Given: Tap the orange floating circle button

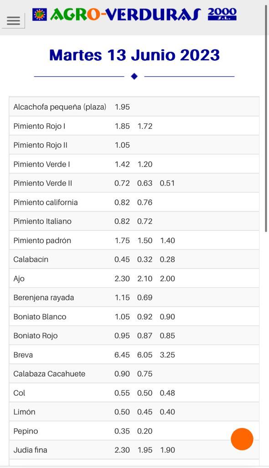Looking at the screenshot, I should (242, 439).
